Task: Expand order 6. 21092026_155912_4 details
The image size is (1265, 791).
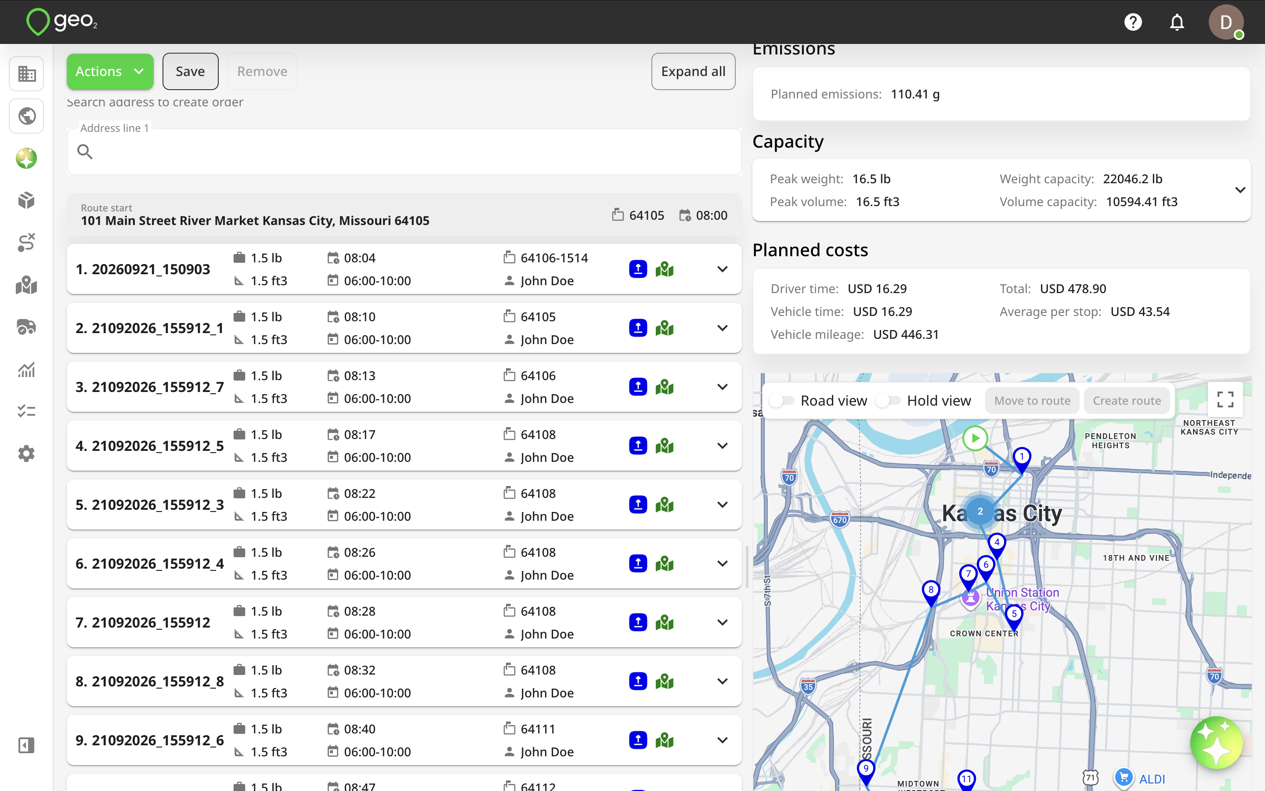Action: coord(723,563)
